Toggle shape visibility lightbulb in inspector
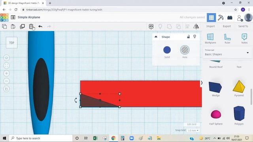Image resolution: width=253 pixels, height=142 pixels. tap(195, 37)
